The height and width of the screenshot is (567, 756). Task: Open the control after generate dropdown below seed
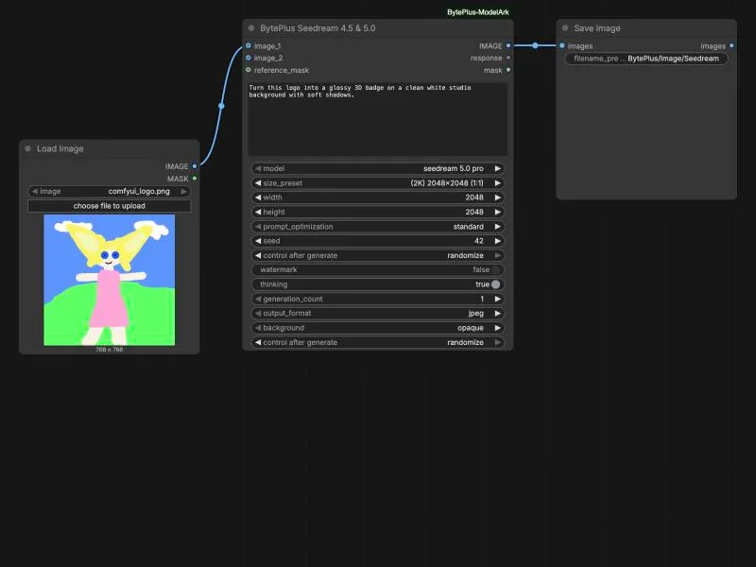(x=377, y=255)
